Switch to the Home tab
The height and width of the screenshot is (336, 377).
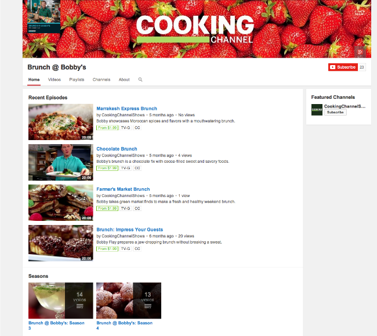coord(34,80)
